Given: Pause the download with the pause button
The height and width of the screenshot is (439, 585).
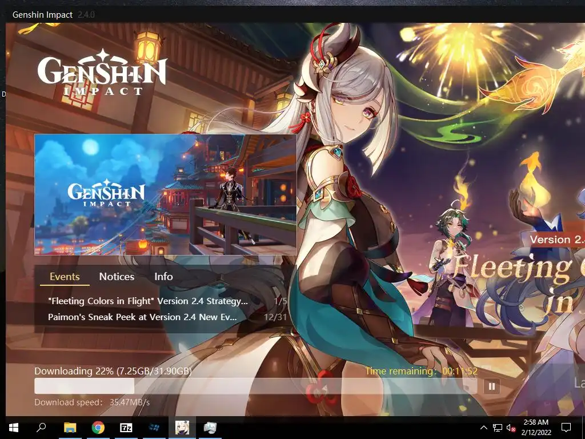Looking at the screenshot, I should [x=491, y=386].
